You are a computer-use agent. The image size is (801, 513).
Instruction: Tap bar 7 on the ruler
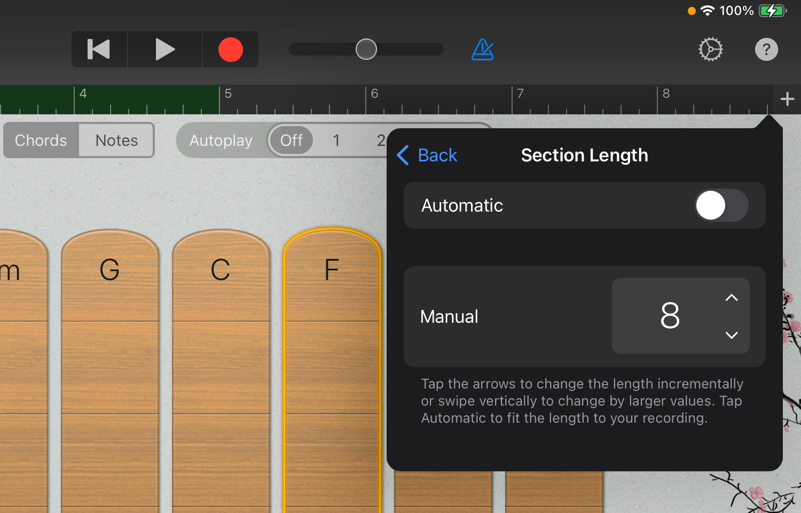[x=520, y=94]
